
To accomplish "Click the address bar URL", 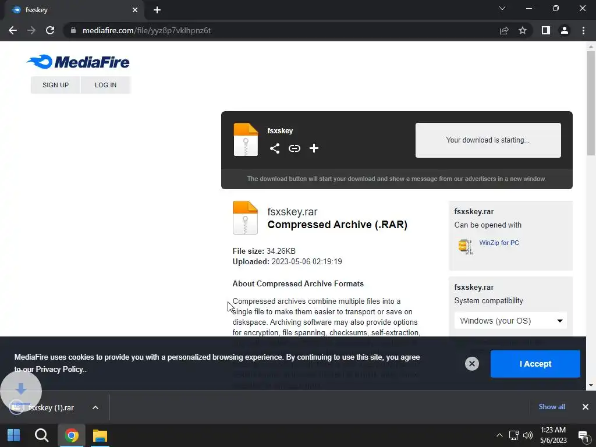I will tap(147, 30).
